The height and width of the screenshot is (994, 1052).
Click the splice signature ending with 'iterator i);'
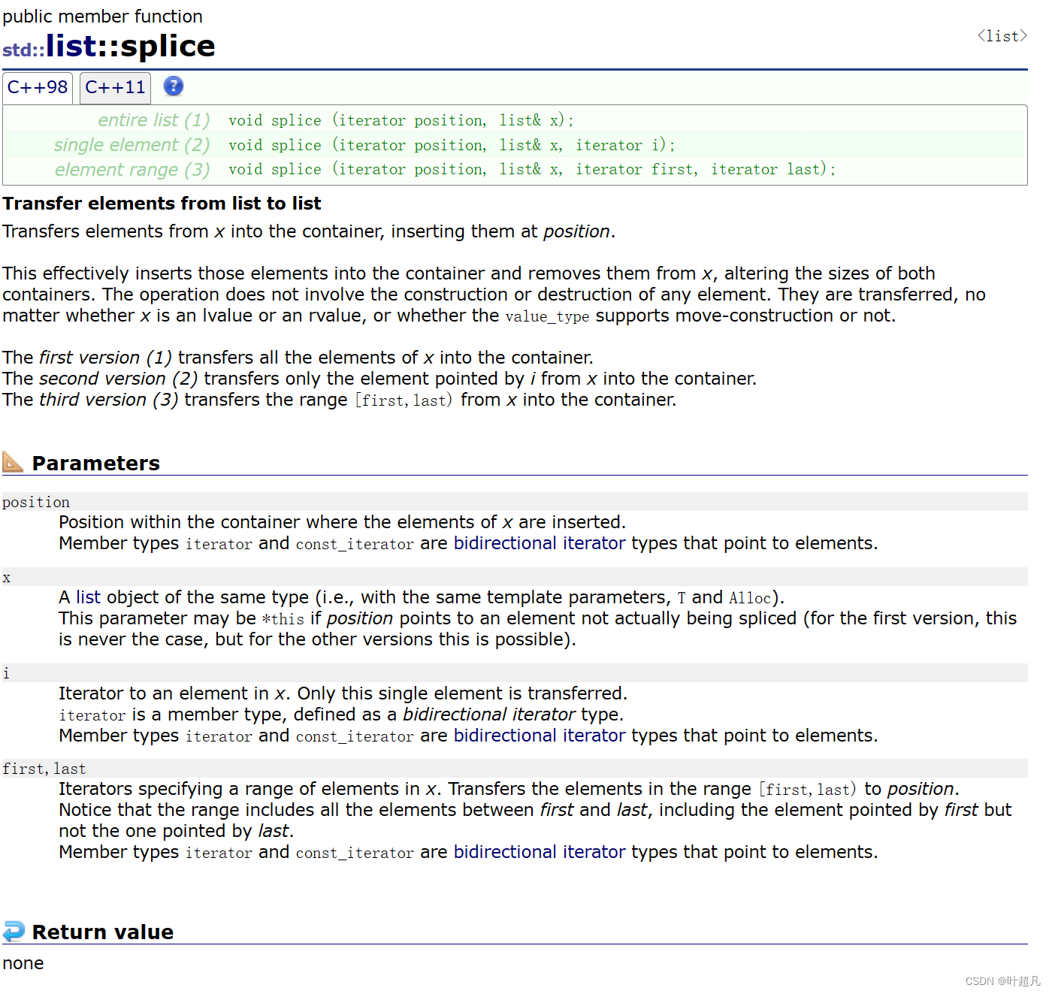click(452, 145)
